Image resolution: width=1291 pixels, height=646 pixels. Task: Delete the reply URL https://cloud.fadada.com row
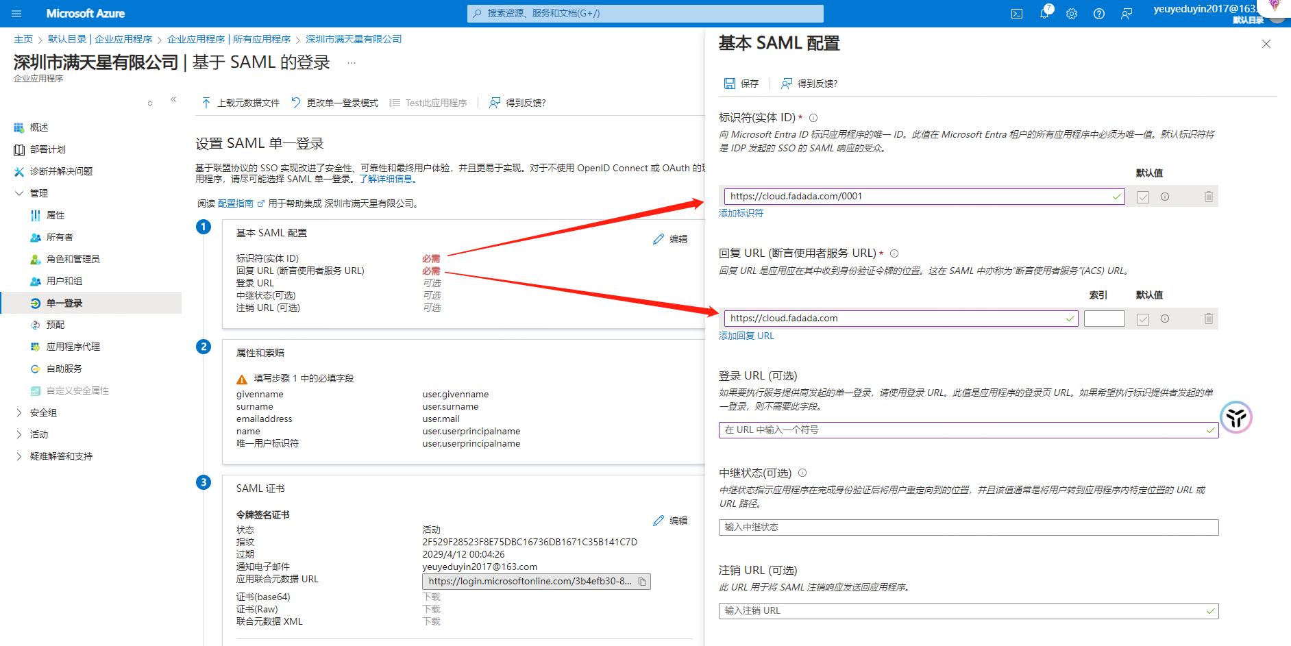(1209, 319)
